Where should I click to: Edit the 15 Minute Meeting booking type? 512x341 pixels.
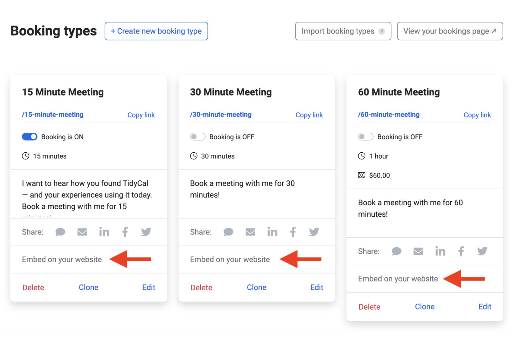pos(149,287)
